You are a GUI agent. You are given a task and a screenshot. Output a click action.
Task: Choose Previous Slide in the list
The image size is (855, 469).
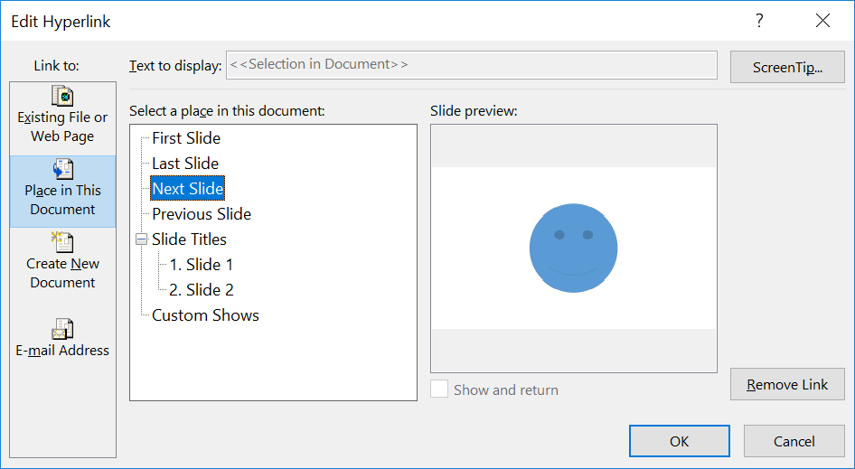click(202, 214)
